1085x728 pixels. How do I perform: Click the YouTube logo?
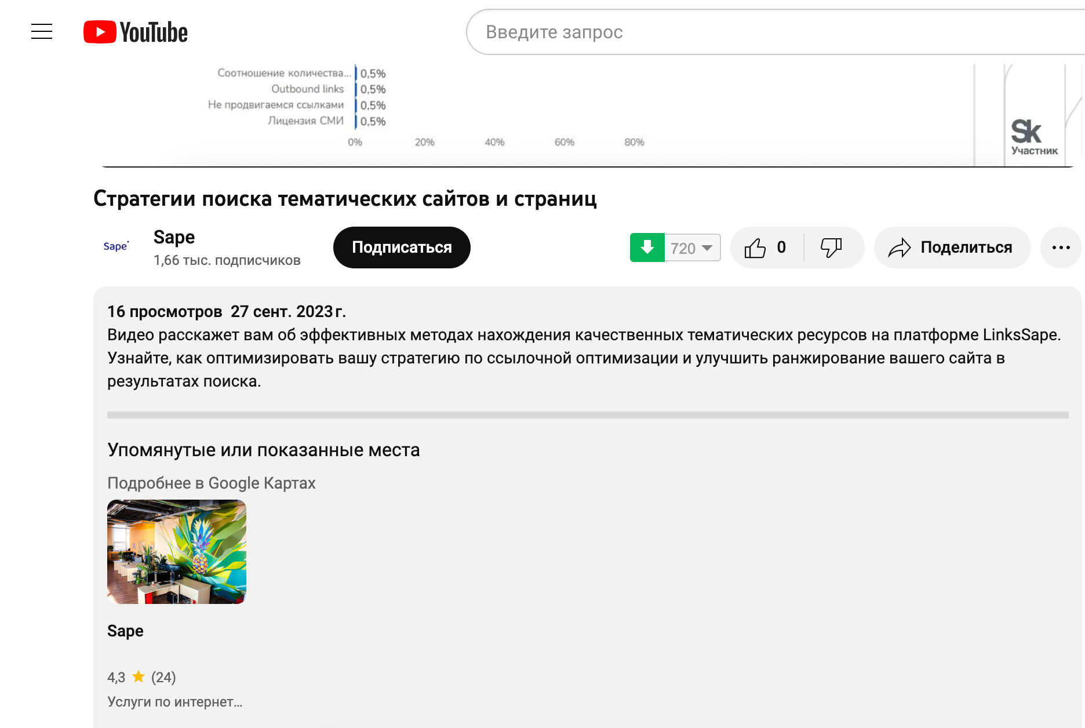pyautogui.click(x=136, y=32)
